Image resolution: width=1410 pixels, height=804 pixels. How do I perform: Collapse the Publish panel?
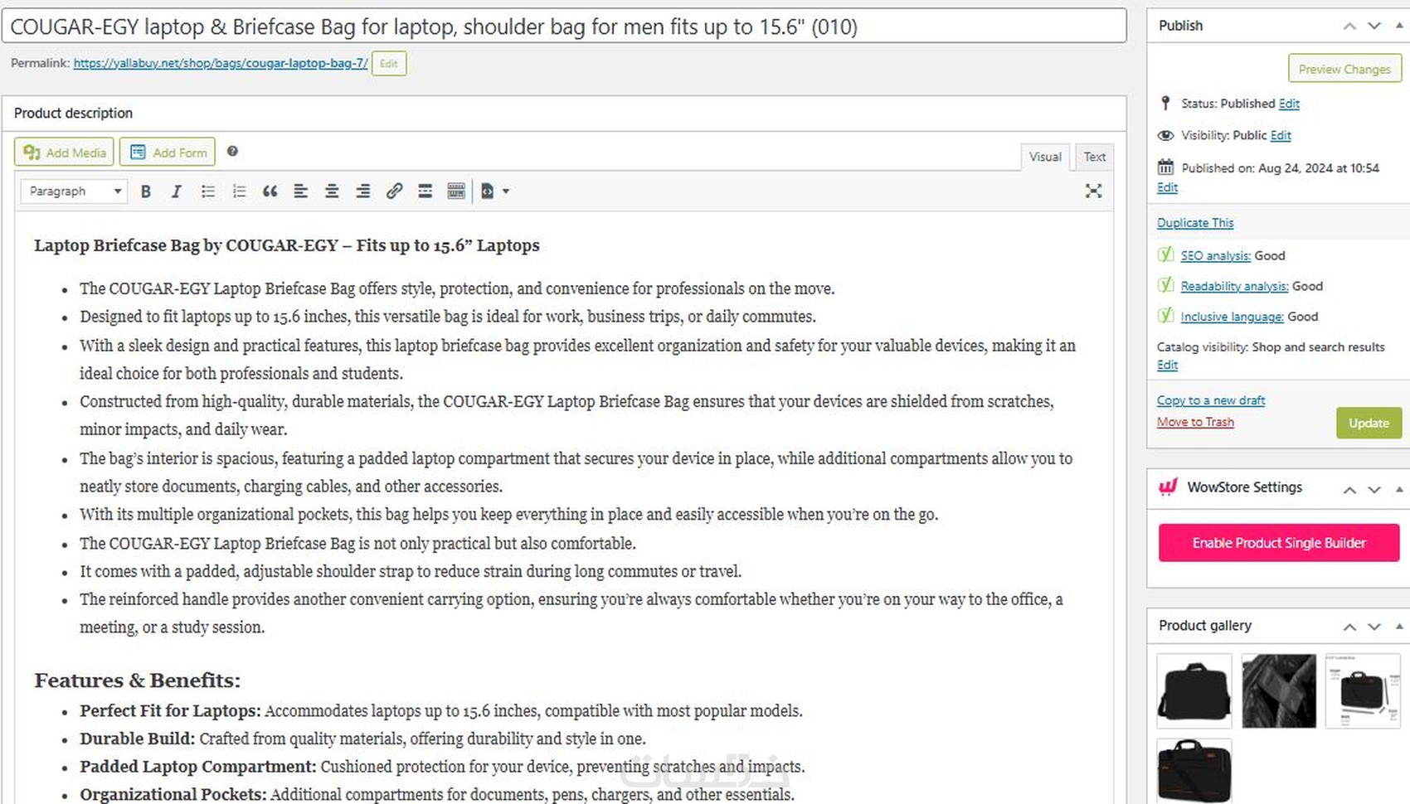click(1399, 26)
